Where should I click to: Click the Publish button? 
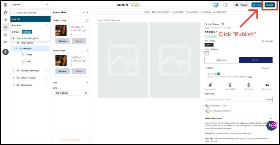point(270,5)
